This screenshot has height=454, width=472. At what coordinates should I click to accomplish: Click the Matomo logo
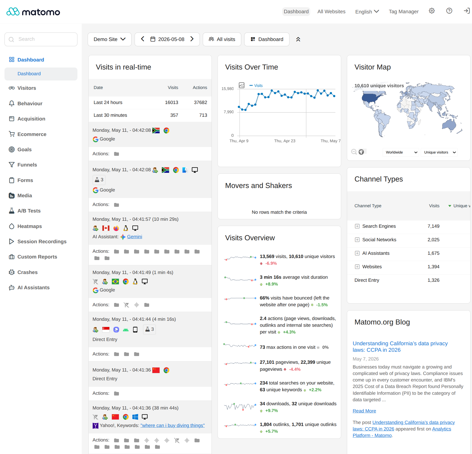pyautogui.click(x=33, y=12)
